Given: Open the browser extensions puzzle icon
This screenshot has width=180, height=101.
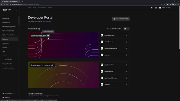Looking at the screenshot, I should click(x=168, y=4).
